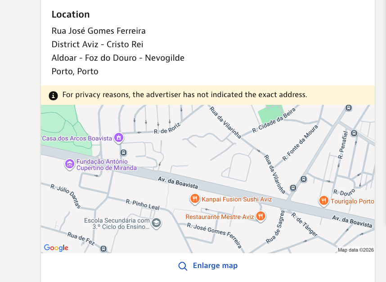
Task: Click the Google logo on the map
Action: [55, 248]
